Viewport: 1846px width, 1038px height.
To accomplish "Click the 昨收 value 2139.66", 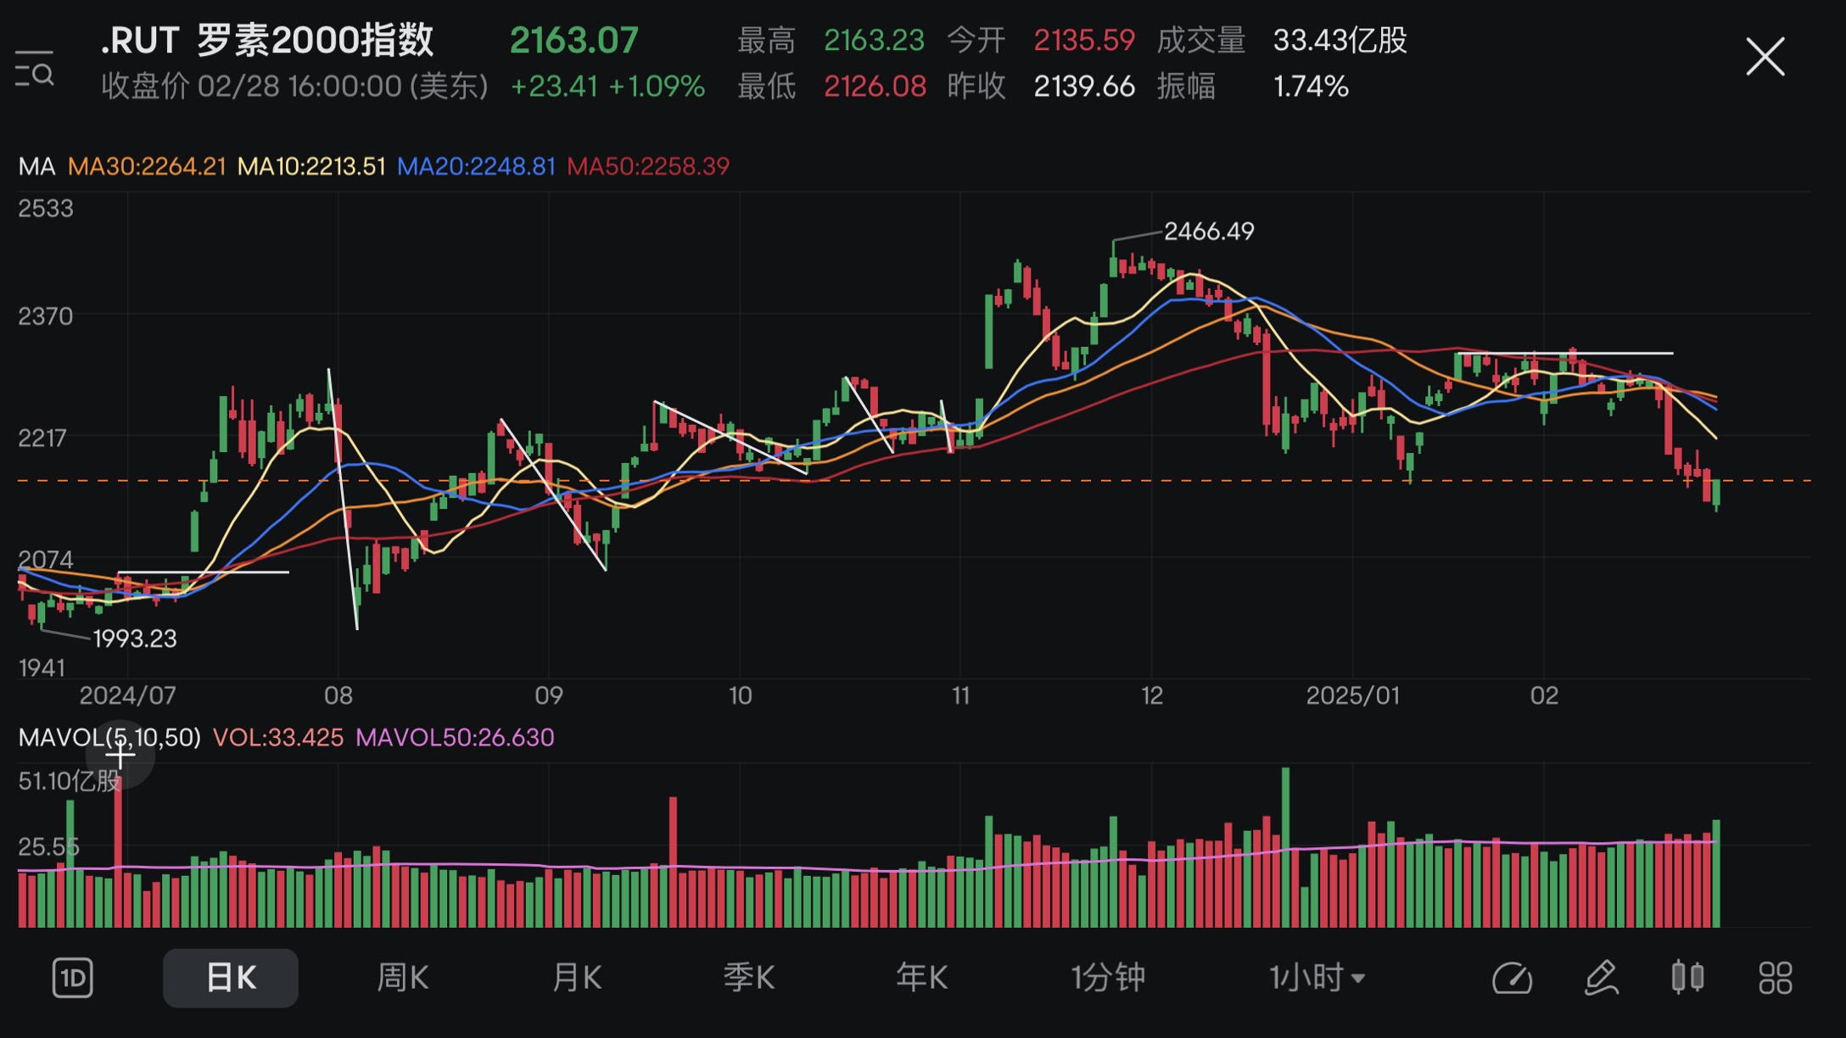I will [x=1084, y=86].
